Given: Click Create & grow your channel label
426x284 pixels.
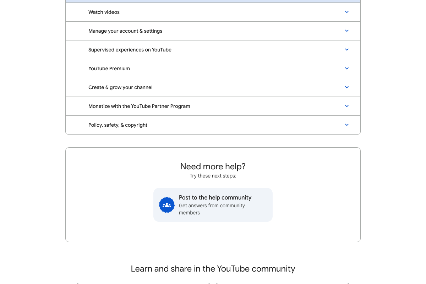Looking at the screenshot, I should click(x=120, y=87).
